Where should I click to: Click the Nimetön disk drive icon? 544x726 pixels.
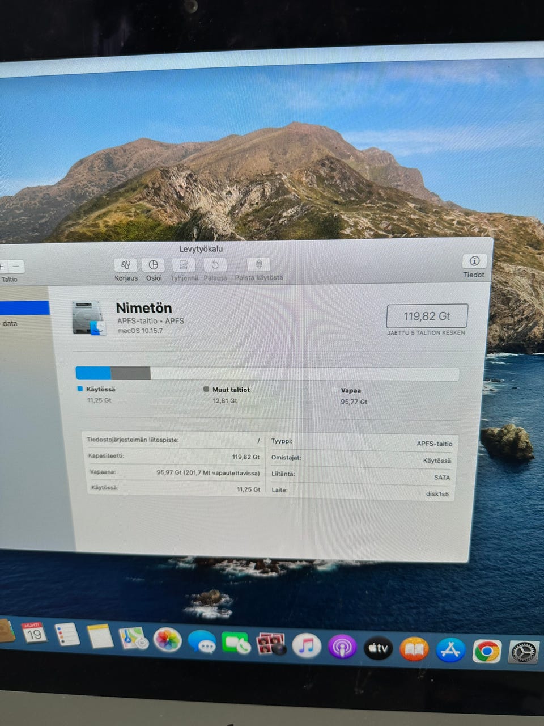89,318
